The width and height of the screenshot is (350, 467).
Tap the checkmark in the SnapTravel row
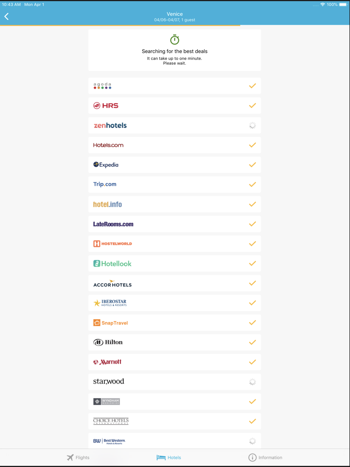(x=252, y=323)
